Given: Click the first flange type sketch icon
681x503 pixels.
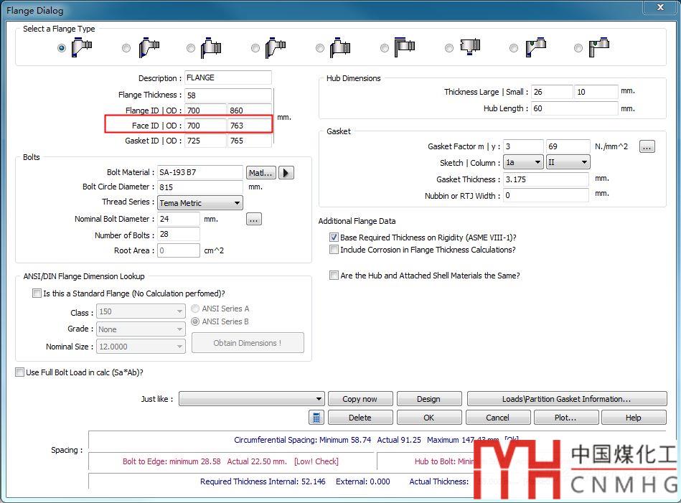Looking at the screenshot, I should click(82, 47).
